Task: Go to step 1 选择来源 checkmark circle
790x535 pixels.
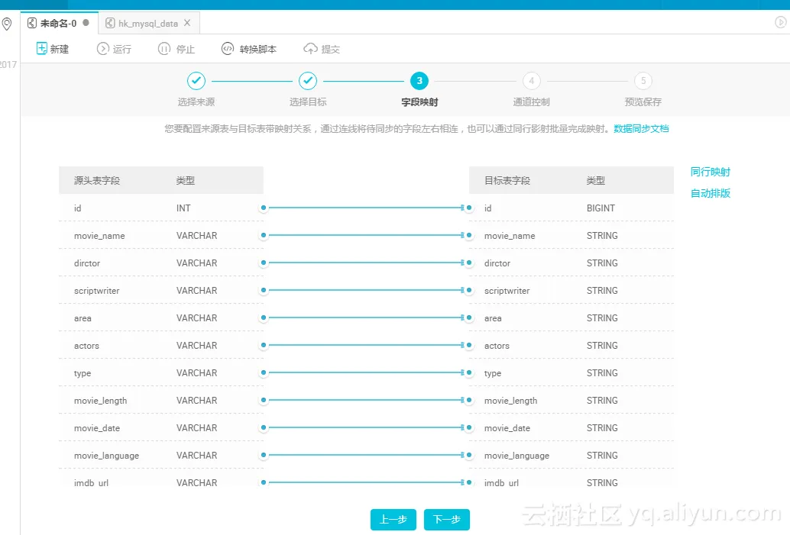Action: (196, 81)
